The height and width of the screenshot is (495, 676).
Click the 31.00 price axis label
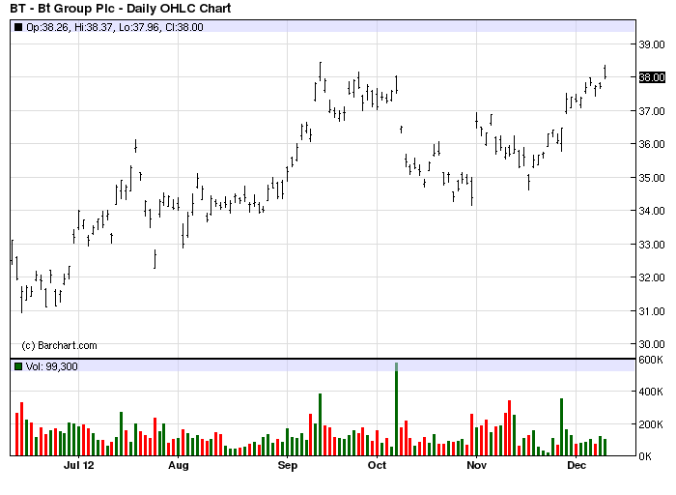coord(652,311)
